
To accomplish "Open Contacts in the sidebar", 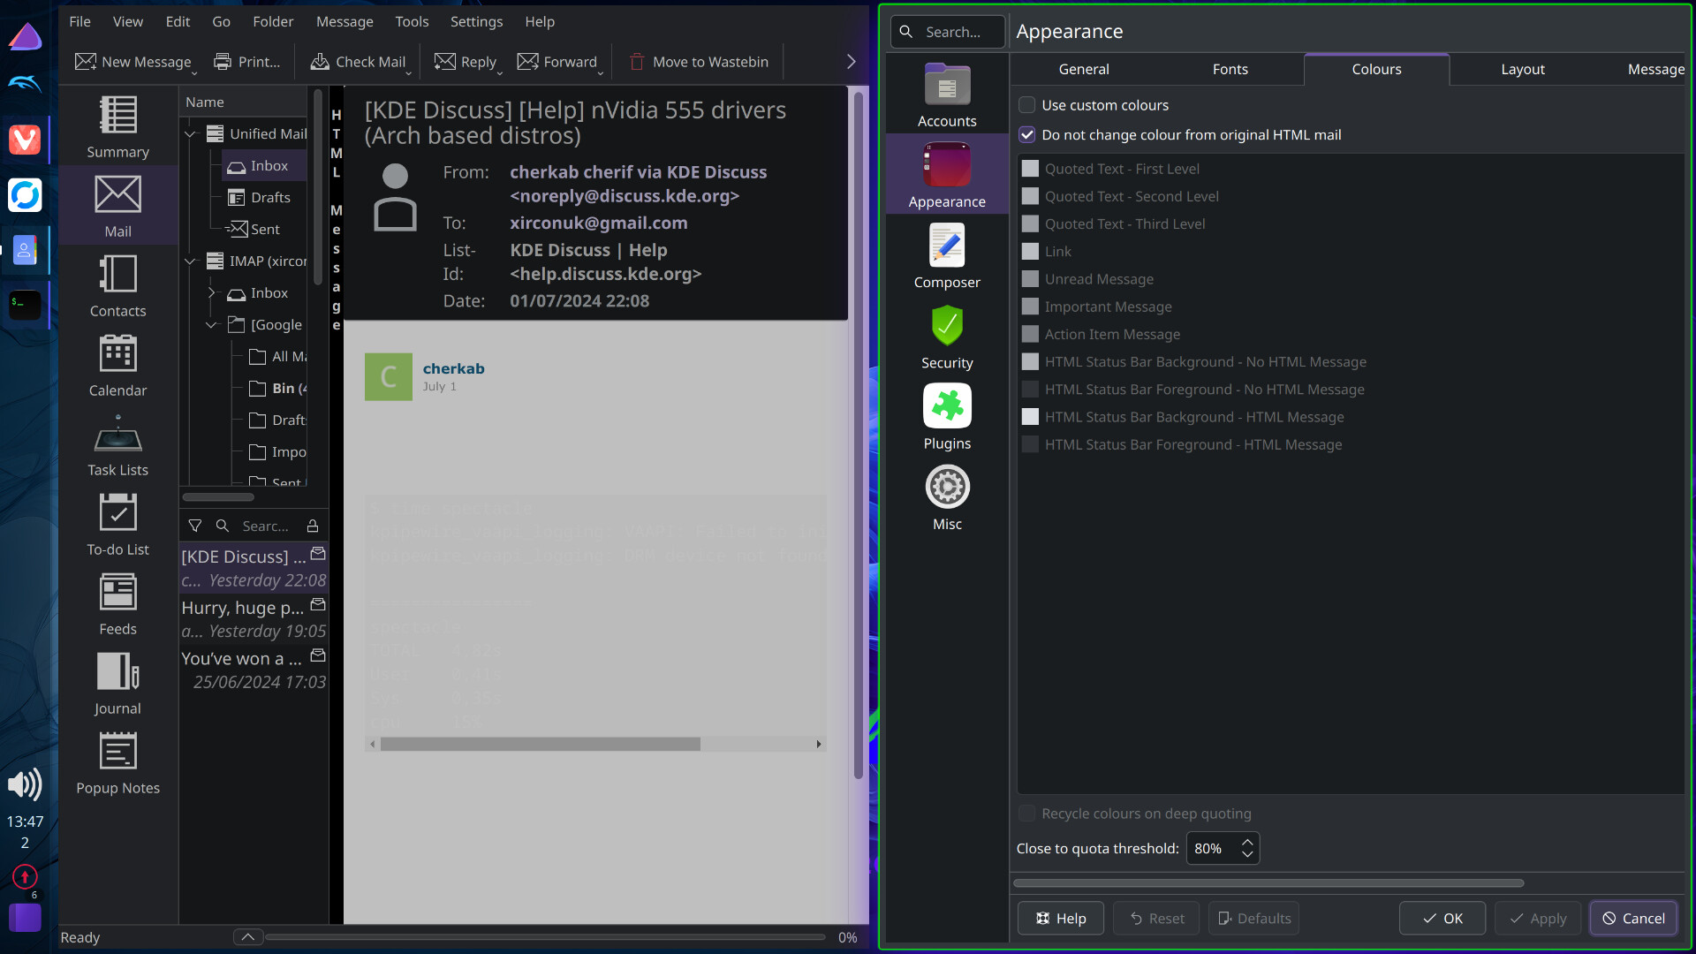I will coord(117,286).
